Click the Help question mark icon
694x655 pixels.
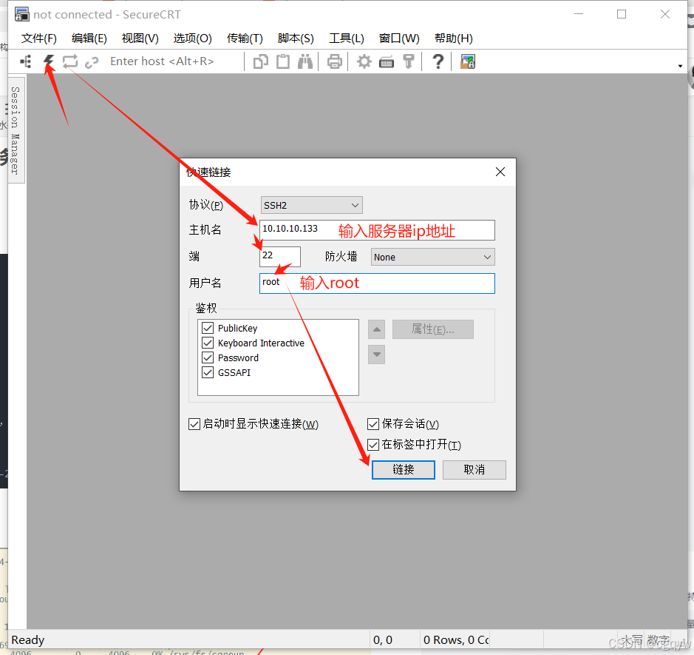(438, 61)
